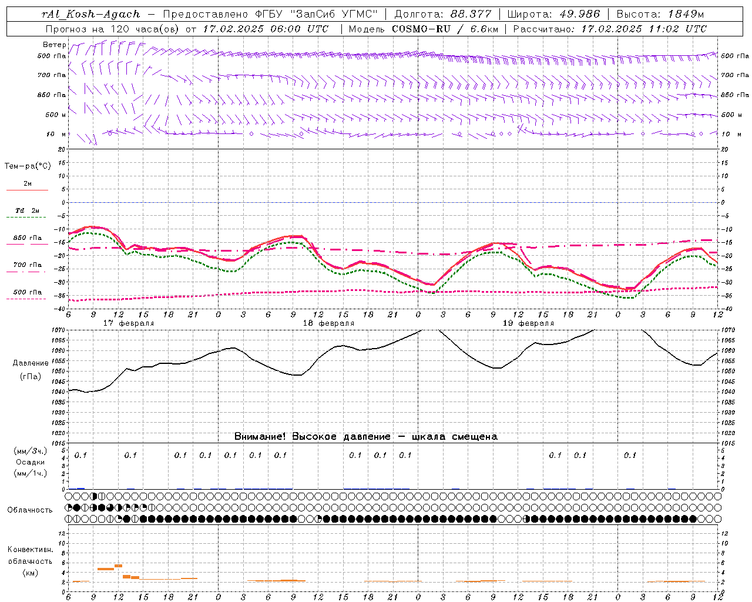Click the warning Внимание! Высокое давление — шкала смещена
The image size is (752, 602).
coord(365,437)
